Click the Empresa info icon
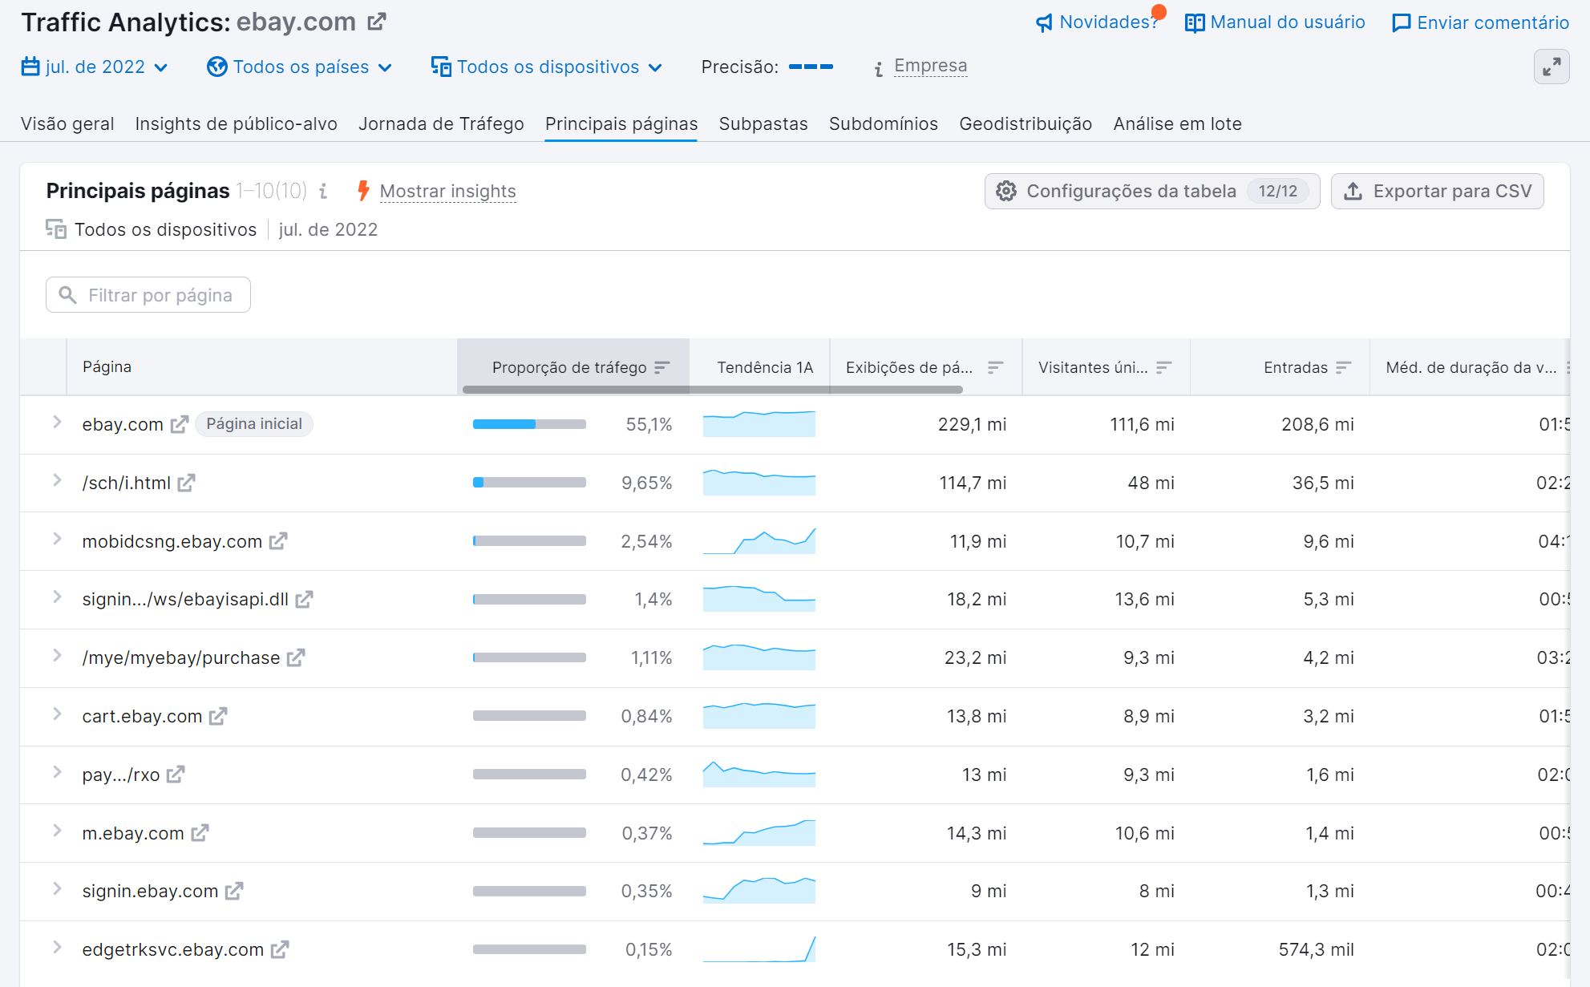 pos(879,68)
